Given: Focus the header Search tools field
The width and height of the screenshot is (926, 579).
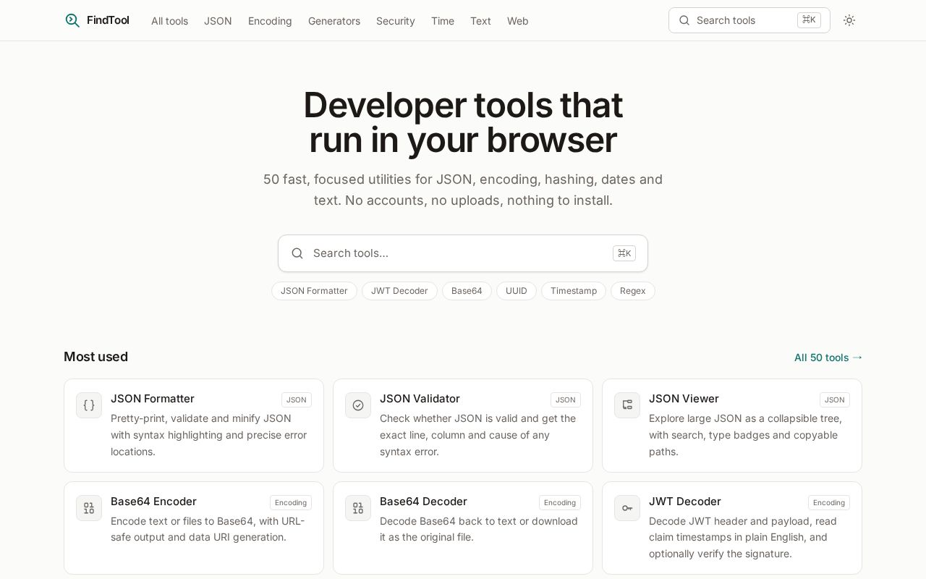Looking at the screenshot, I should pyautogui.click(x=749, y=20).
